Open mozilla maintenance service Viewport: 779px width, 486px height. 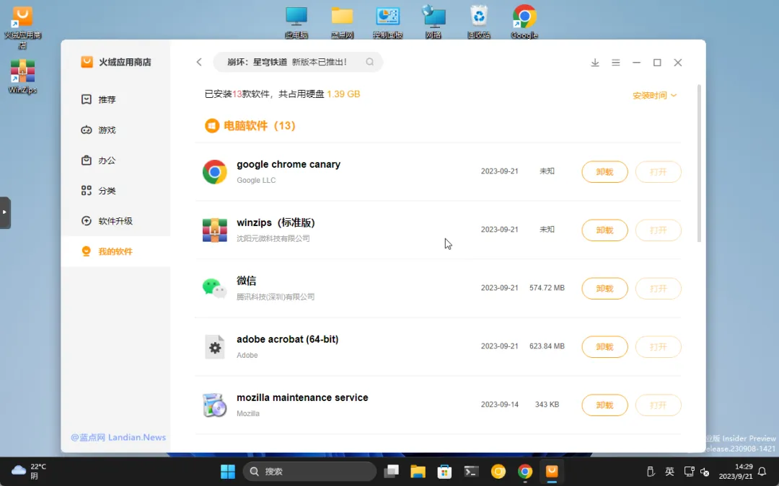pyautogui.click(x=659, y=405)
